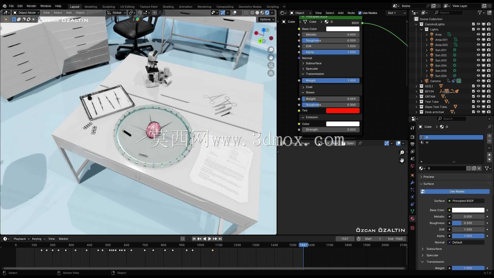Hide Sun.001 light with eye icon
This screenshot has height=278, width=494.
tap(478, 50)
